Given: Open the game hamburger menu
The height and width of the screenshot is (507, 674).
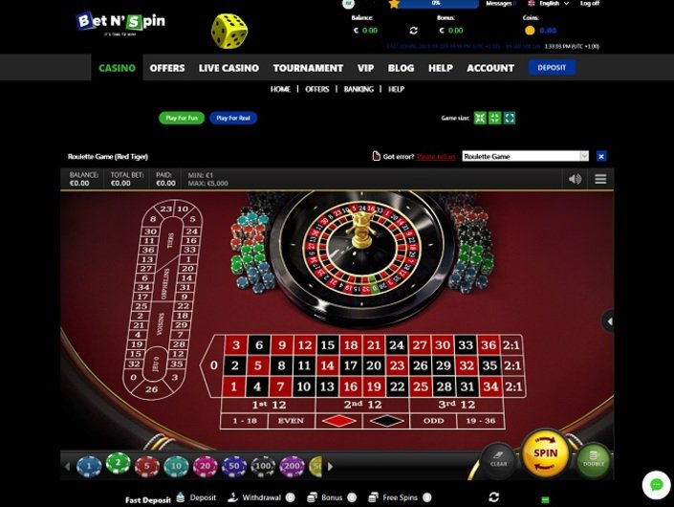Looking at the screenshot, I should pyautogui.click(x=600, y=179).
